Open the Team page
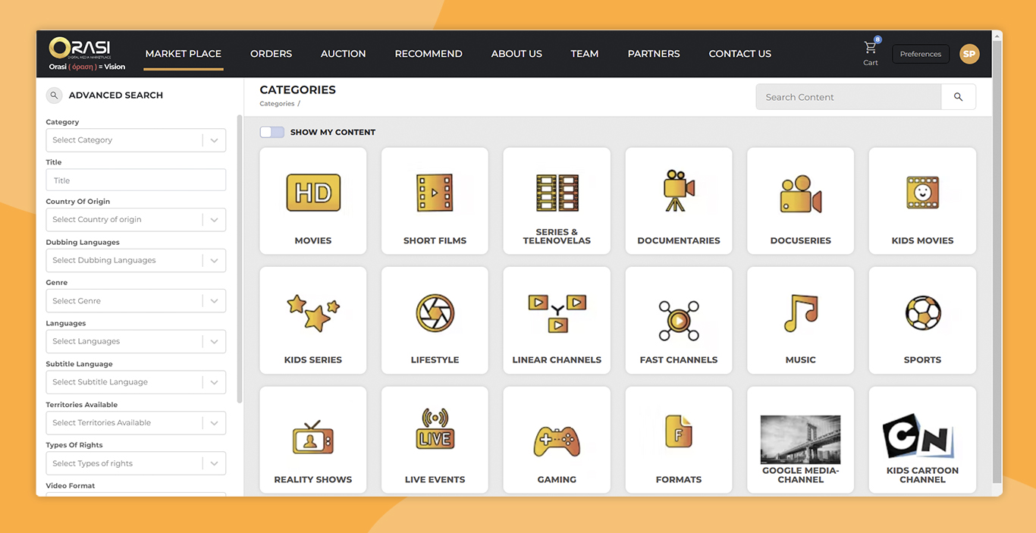The image size is (1036, 533). click(585, 54)
